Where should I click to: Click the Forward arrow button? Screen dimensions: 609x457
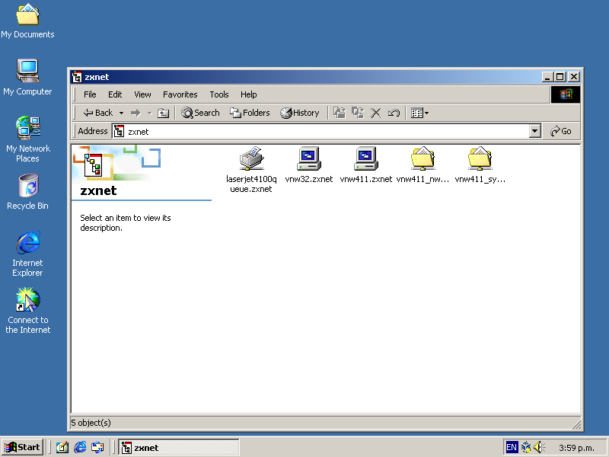(136, 113)
